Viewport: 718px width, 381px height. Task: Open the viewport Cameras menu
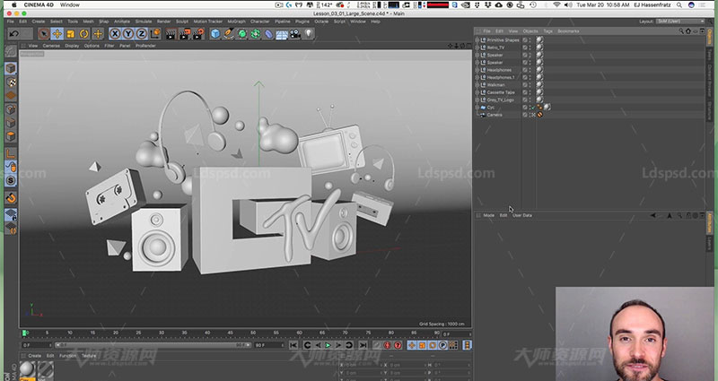tap(51, 46)
